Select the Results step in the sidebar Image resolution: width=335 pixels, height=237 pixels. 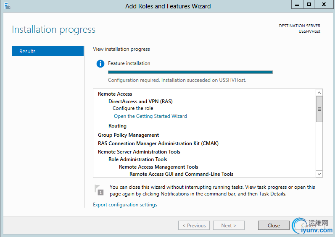point(47,51)
